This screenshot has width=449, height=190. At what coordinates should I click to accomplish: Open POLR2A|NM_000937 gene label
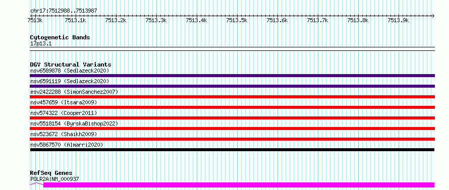pyautogui.click(x=54, y=179)
